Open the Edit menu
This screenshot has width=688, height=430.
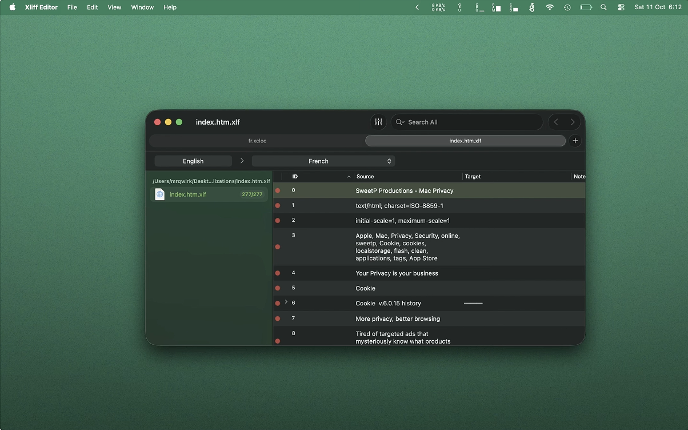coord(92,7)
